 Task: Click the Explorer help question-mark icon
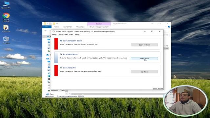click(x=169, y=27)
